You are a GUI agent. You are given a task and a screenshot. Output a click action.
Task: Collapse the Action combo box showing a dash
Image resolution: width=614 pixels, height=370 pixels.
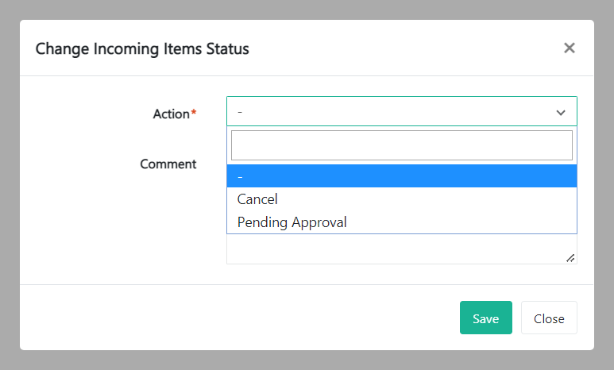tap(389, 112)
